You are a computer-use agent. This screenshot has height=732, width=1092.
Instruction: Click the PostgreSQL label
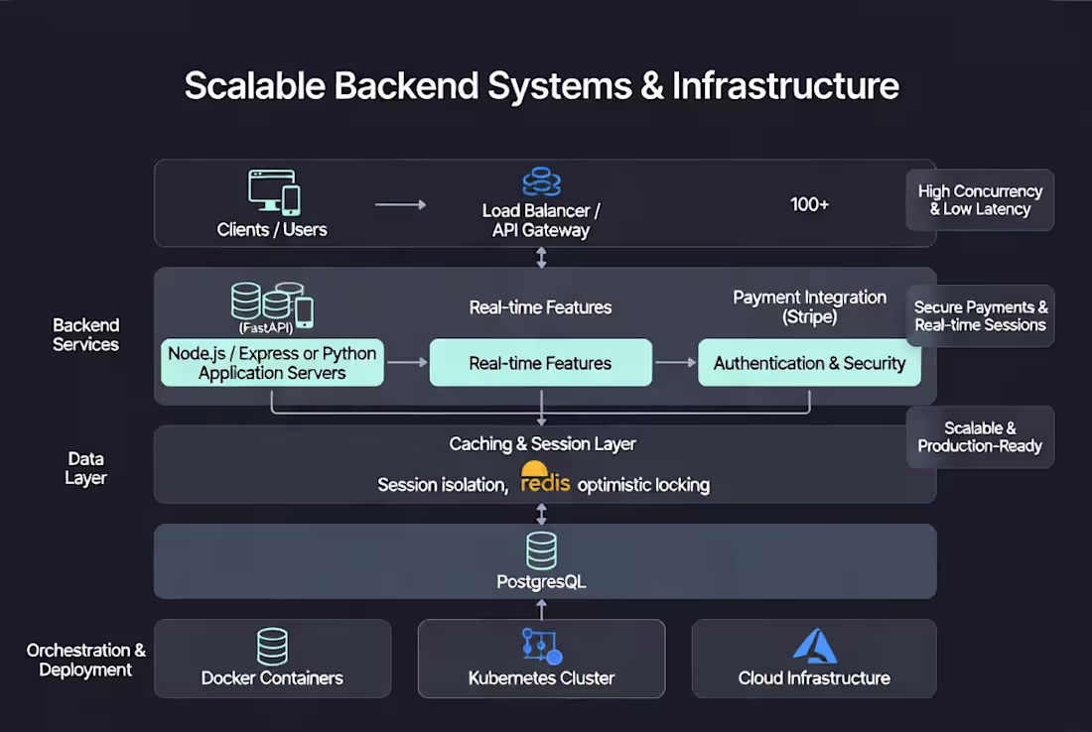(x=541, y=581)
